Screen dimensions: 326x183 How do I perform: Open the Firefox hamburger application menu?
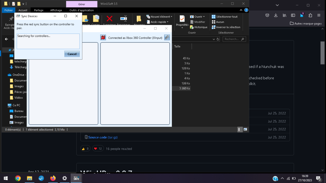click(319, 15)
